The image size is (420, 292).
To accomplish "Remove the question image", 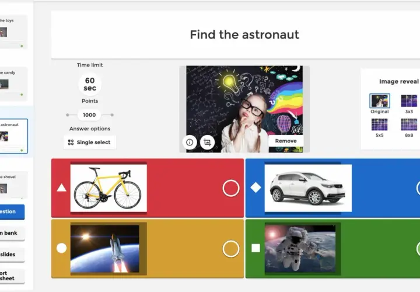I will point(286,141).
